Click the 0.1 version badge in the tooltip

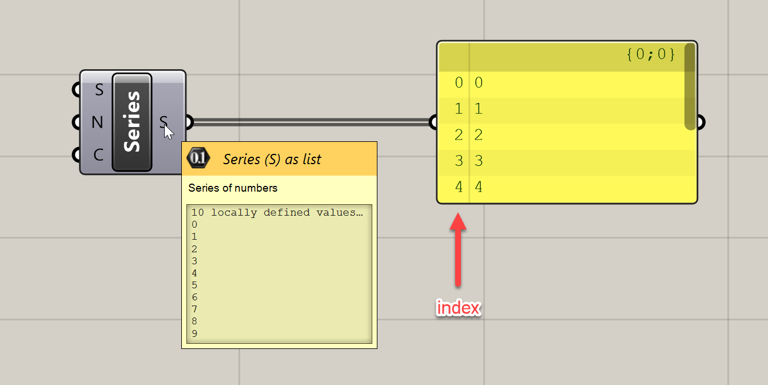[x=197, y=158]
